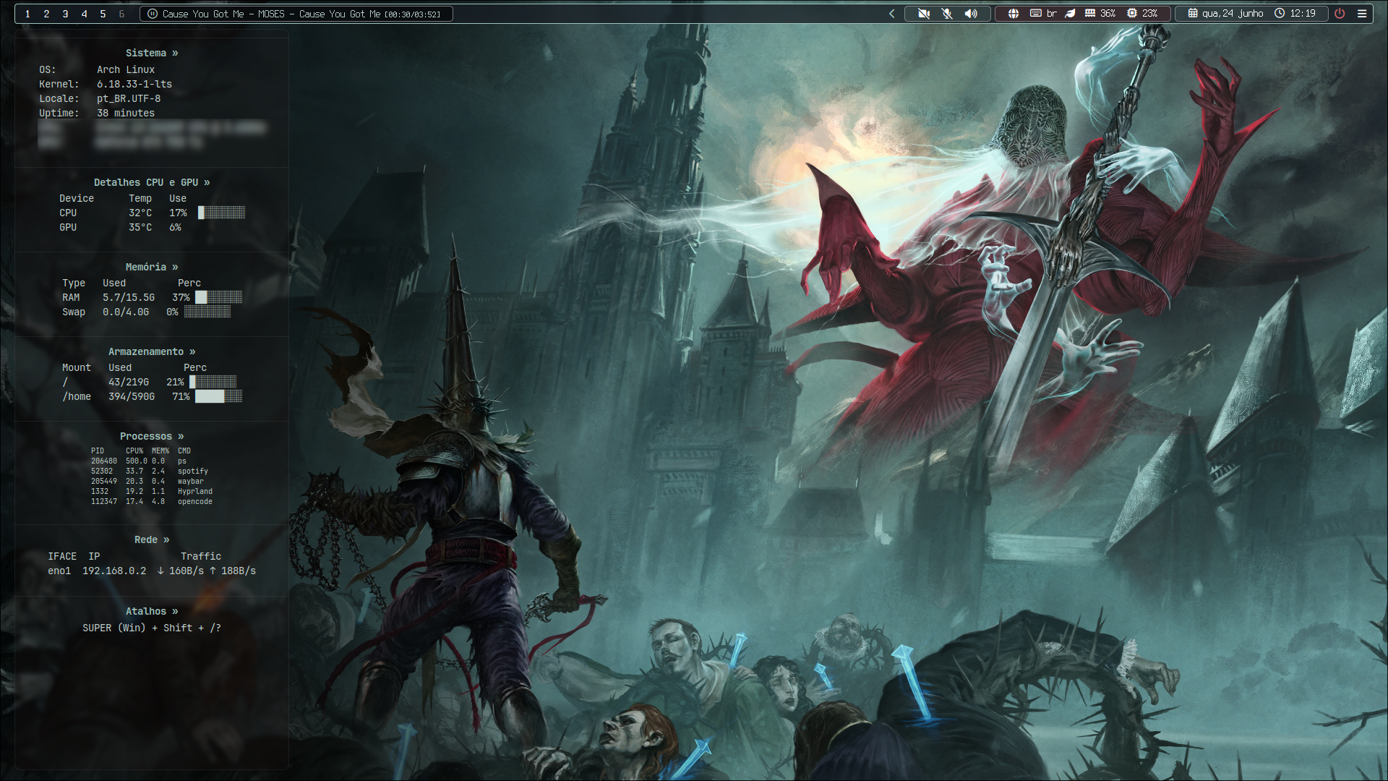Click the uptime value '38 minutes'

tap(126, 113)
